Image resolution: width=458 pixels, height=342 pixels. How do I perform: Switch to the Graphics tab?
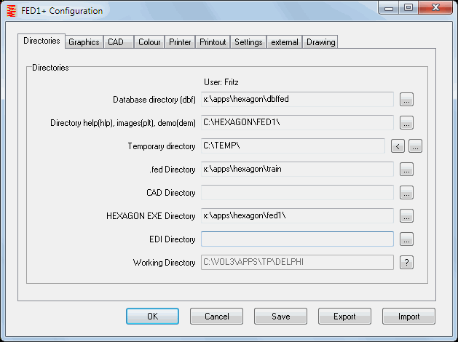[x=84, y=42]
